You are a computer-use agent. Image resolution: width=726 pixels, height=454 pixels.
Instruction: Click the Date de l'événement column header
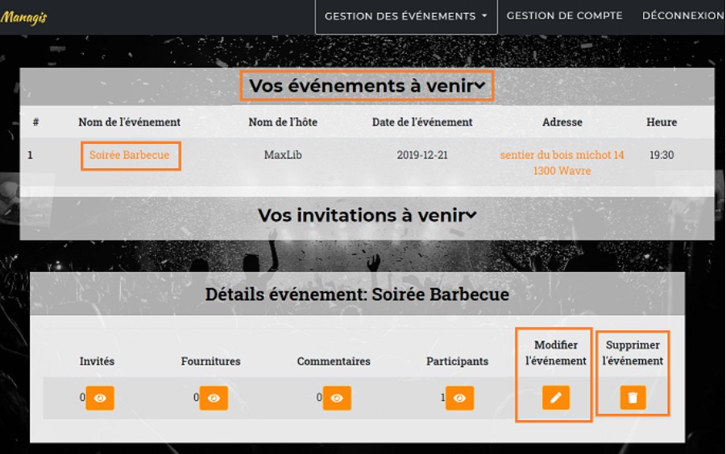(422, 122)
